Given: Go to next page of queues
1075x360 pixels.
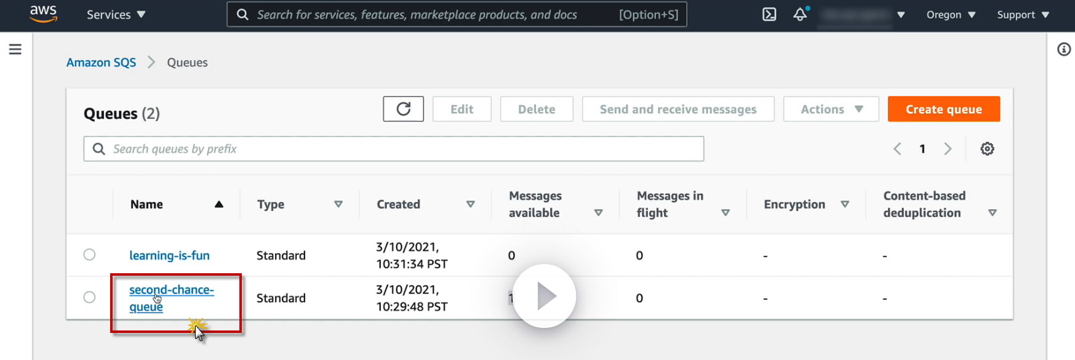Looking at the screenshot, I should [948, 149].
